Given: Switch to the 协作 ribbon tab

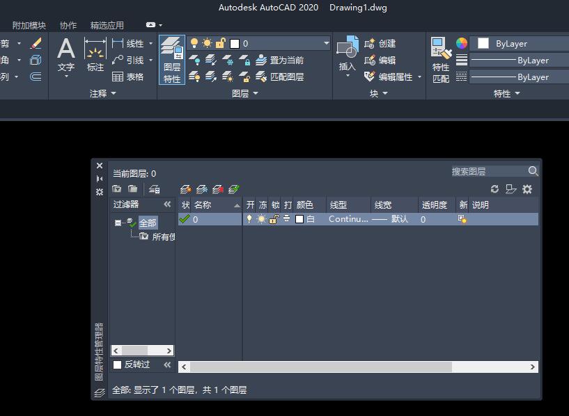Looking at the screenshot, I should [x=67, y=24].
